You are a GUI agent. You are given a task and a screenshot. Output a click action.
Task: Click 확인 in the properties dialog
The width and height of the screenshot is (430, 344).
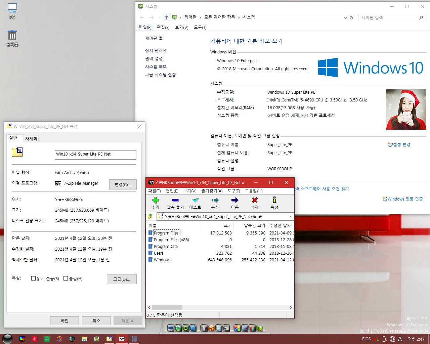tap(64, 321)
